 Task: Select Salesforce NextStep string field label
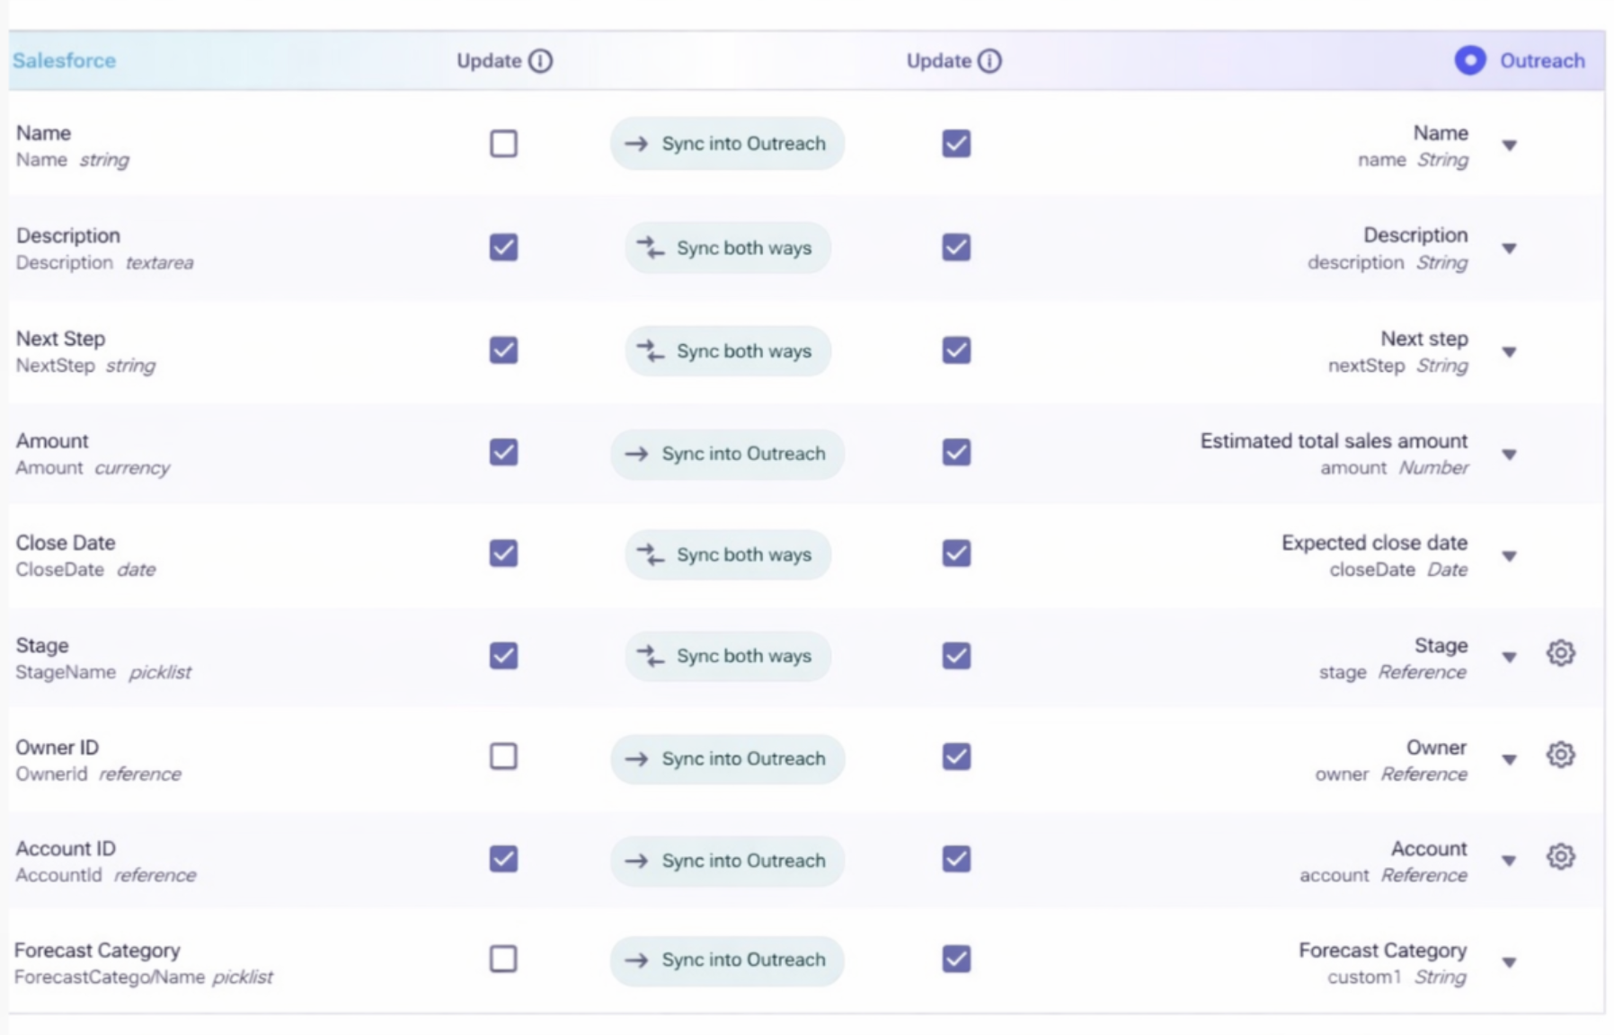(85, 351)
